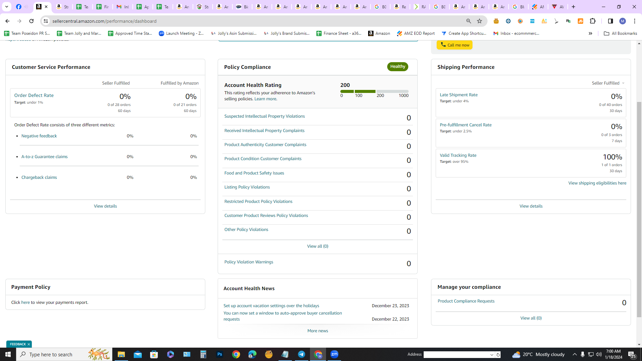Image resolution: width=642 pixels, height=361 pixels.
Task: Open the Negative feedback link
Action: (39, 136)
